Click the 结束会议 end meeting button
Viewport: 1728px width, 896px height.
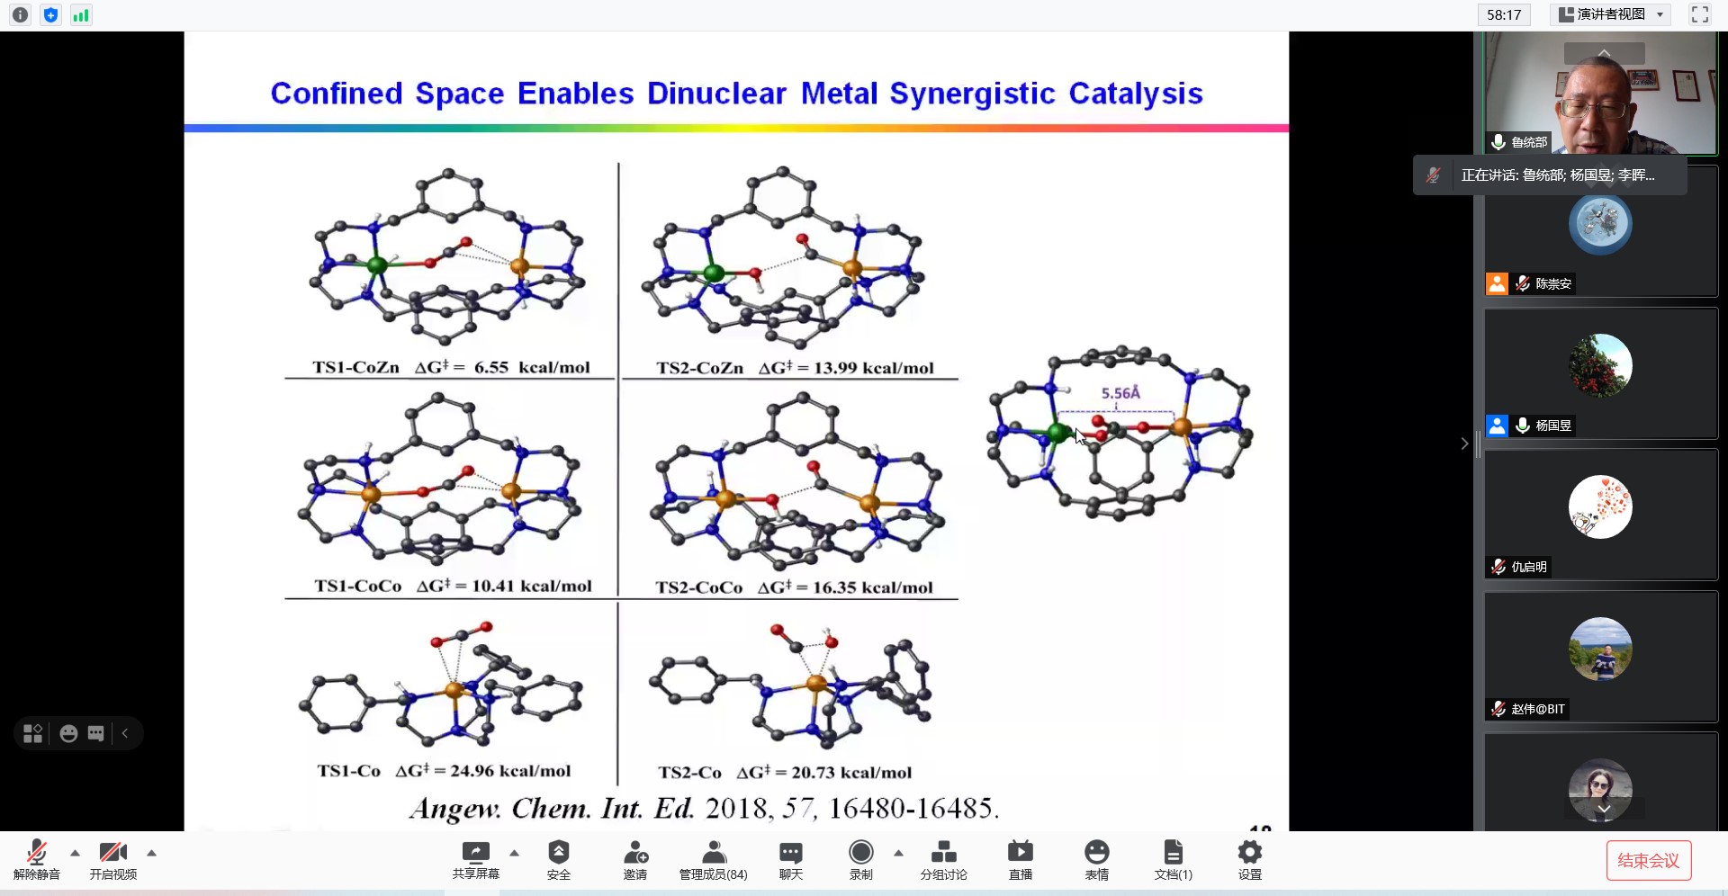tap(1648, 860)
